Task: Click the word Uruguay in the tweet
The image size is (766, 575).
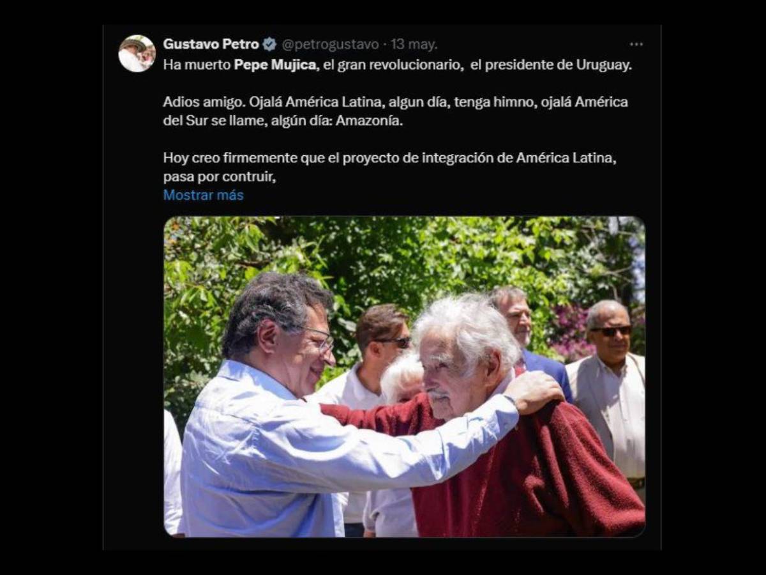Action: tap(603, 65)
